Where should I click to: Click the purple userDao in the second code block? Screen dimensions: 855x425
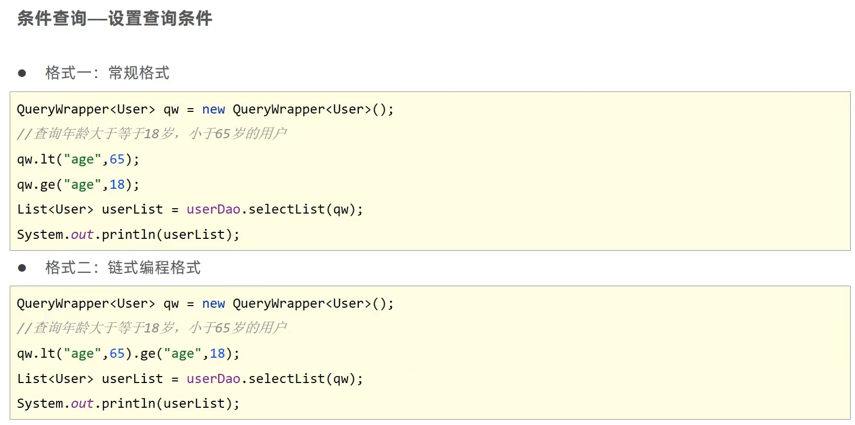(x=213, y=379)
